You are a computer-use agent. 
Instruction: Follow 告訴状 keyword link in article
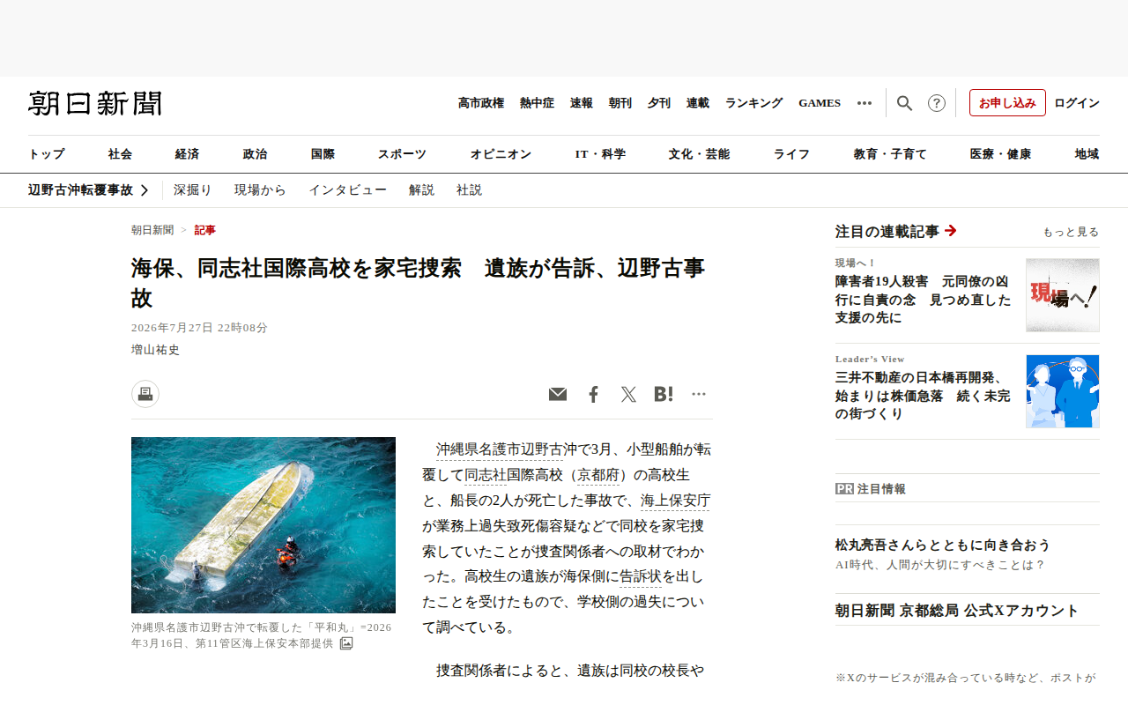coord(641,577)
